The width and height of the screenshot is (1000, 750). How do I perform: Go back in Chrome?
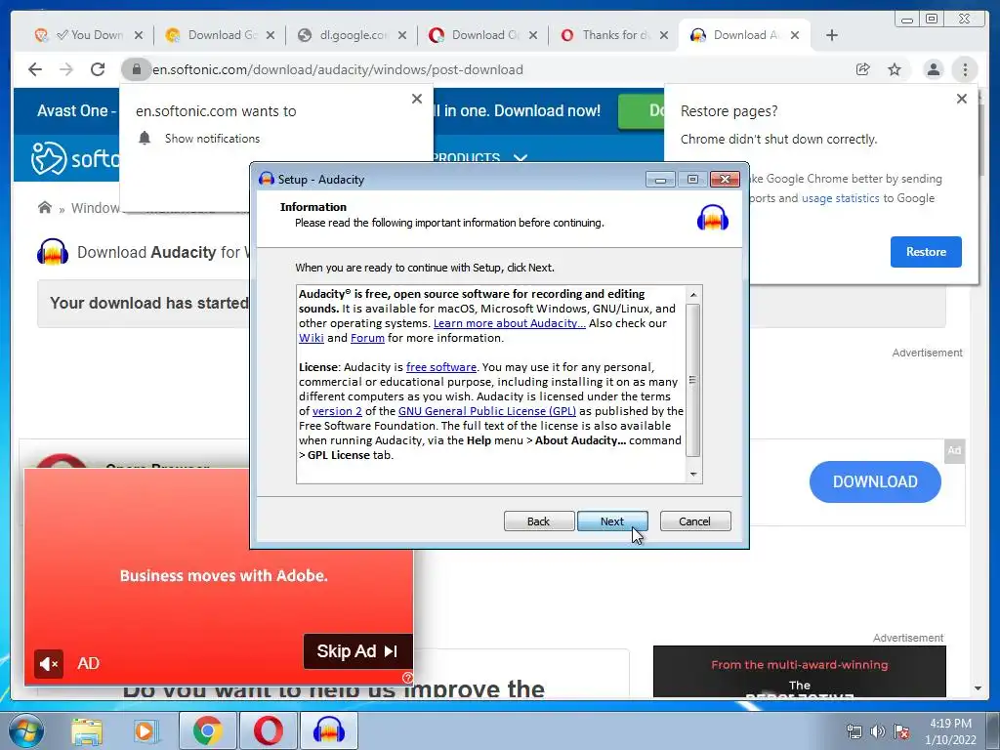(x=36, y=69)
